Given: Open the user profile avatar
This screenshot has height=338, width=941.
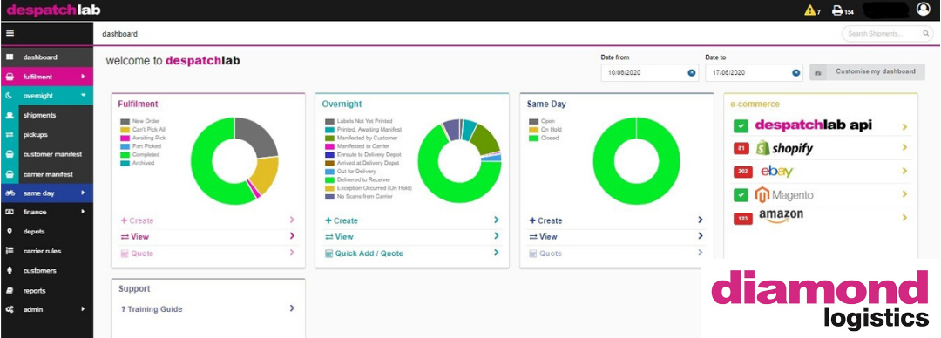Looking at the screenshot, I should tap(924, 9).
